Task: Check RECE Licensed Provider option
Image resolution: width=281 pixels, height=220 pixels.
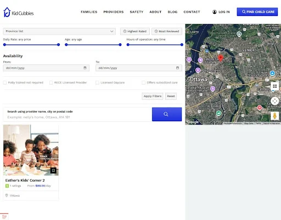Action: tap(51, 82)
